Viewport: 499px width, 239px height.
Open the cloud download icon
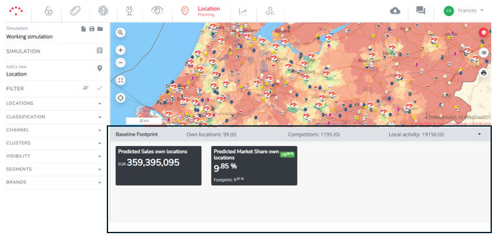[395, 11]
